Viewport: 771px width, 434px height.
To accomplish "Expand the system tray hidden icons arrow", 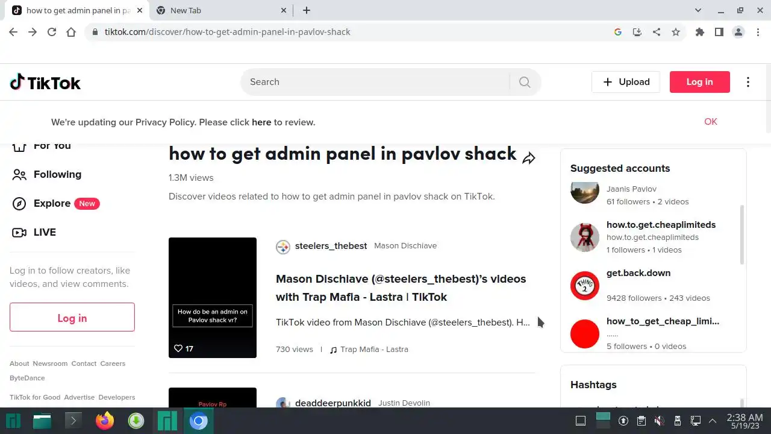I will tap(713, 421).
